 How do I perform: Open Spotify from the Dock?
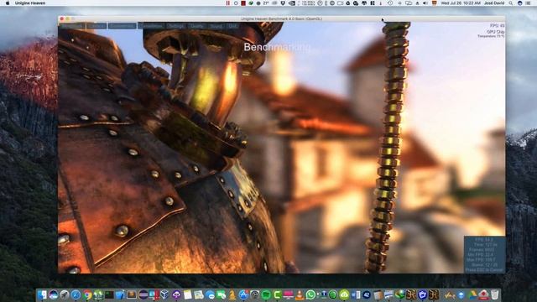point(265,294)
